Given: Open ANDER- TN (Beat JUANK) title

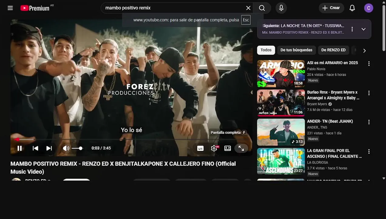Looking at the screenshot, I should pos(330,121).
